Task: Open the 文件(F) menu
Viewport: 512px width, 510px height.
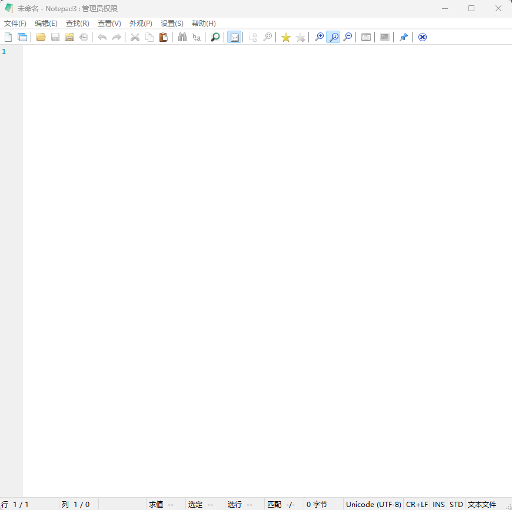Action: click(15, 23)
